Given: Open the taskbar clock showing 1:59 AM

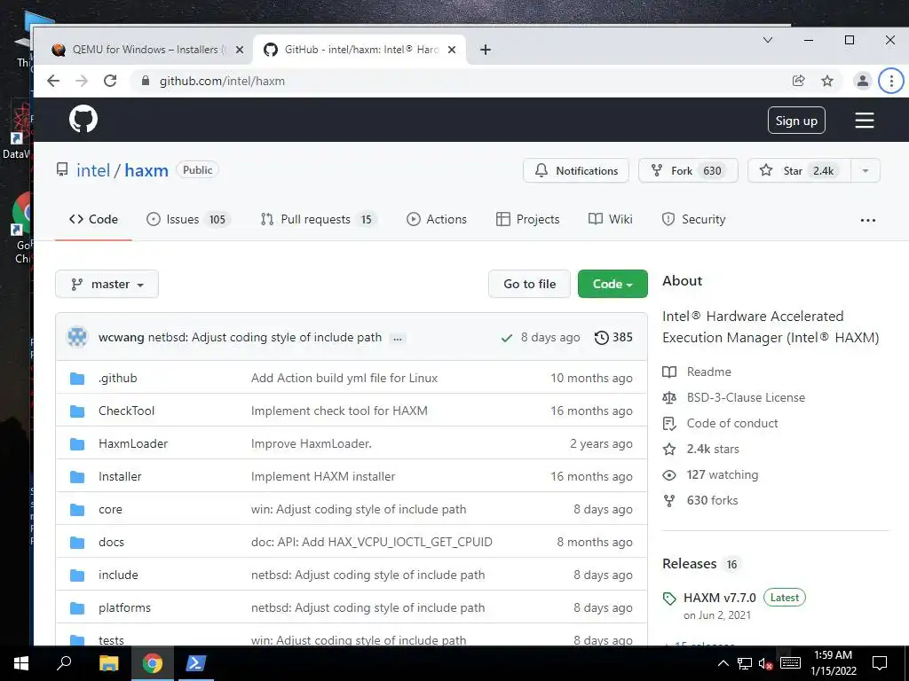Looking at the screenshot, I should pyautogui.click(x=833, y=663).
